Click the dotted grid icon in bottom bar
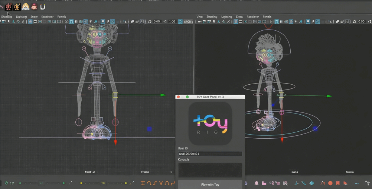Viewport: 372px width, 189px height. [12, 183]
